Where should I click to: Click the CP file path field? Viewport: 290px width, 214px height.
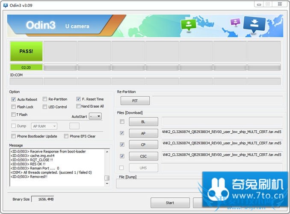click(222, 144)
